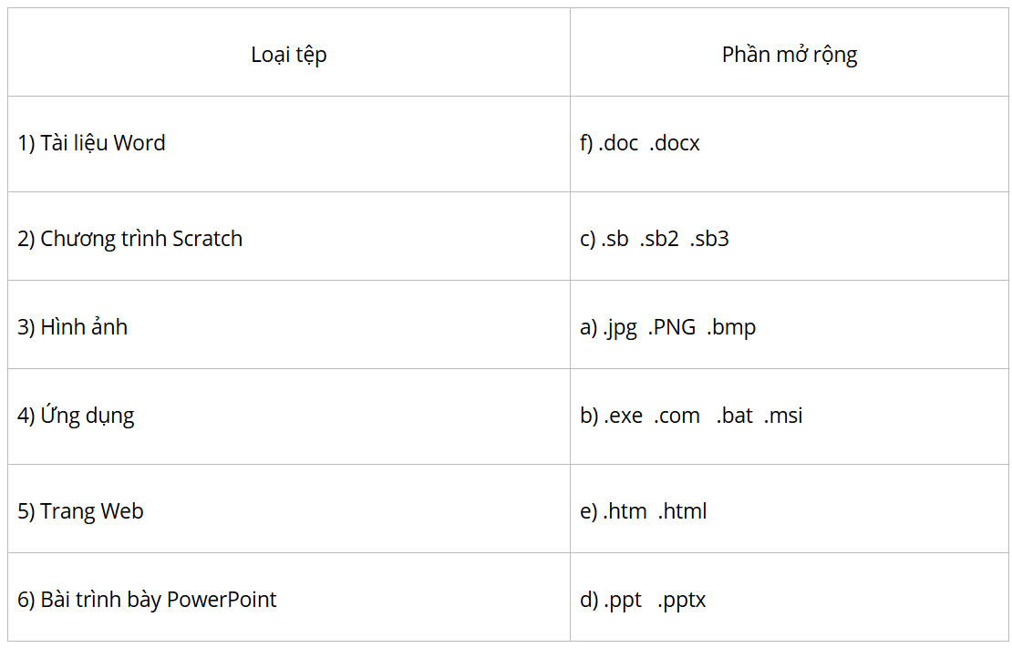Click the '.sb3' extension text
1012x648 pixels.
click(709, 239)
